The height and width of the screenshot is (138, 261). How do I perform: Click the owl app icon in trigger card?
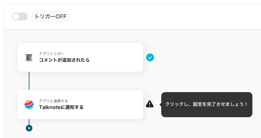[29, 57]
